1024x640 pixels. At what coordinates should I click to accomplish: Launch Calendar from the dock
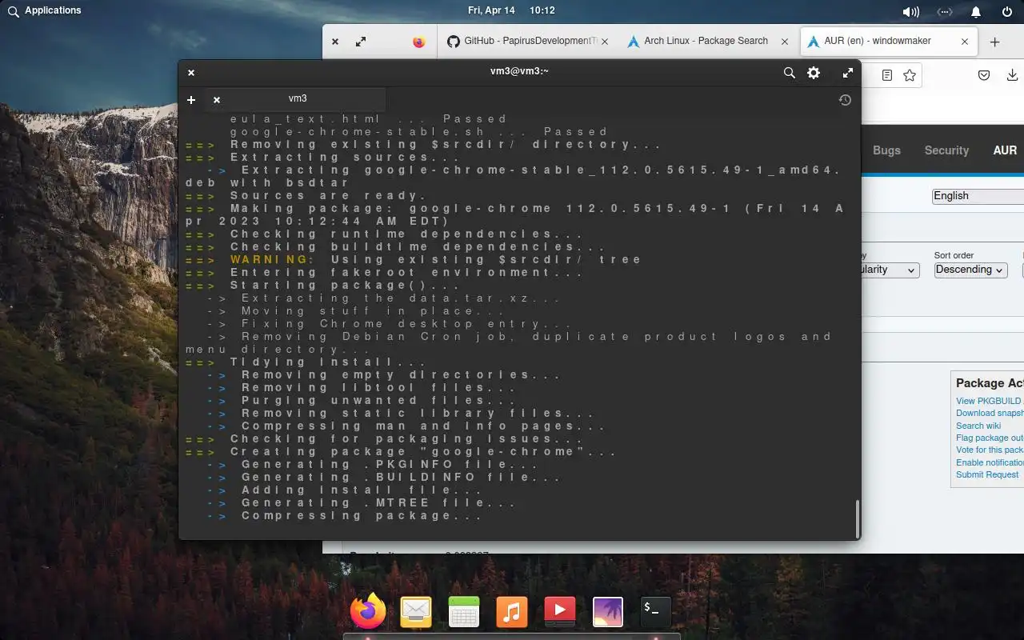[x=464, y=612]
